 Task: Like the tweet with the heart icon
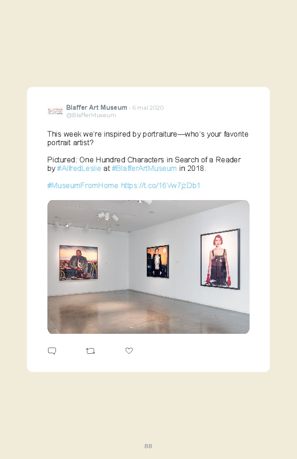click(x=129, y=350)
